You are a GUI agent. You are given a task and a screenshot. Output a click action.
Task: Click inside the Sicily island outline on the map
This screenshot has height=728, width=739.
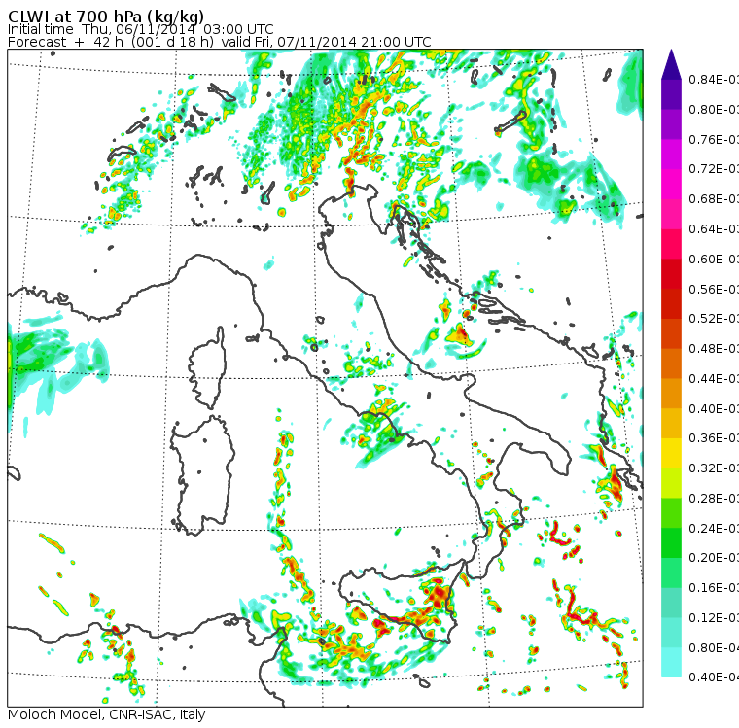click(x=401, y=601)
